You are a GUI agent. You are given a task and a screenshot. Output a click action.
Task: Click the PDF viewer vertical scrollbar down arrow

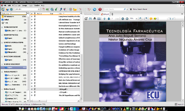point(182,101)
